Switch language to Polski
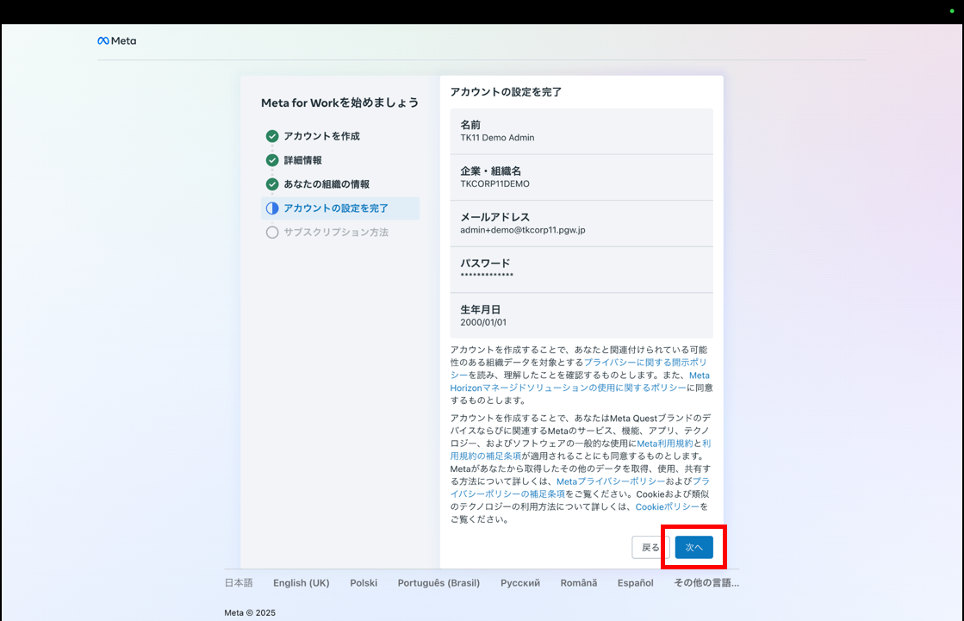Screen dimensions: 964x621 364,583
